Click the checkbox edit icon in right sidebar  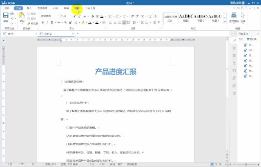tap(234, 86)
